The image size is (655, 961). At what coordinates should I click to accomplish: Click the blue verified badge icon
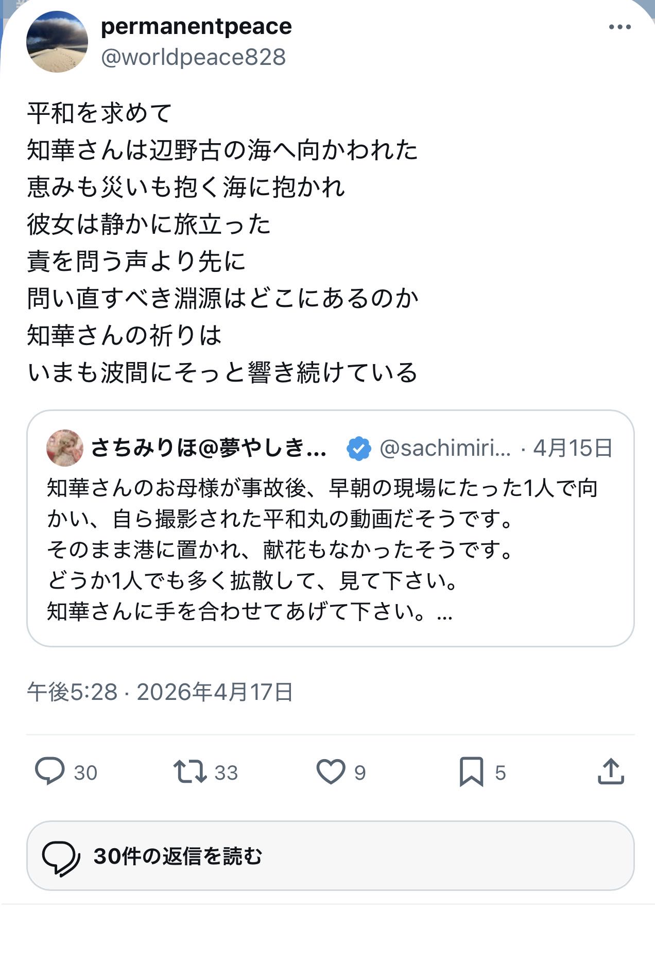click(359, 448)
